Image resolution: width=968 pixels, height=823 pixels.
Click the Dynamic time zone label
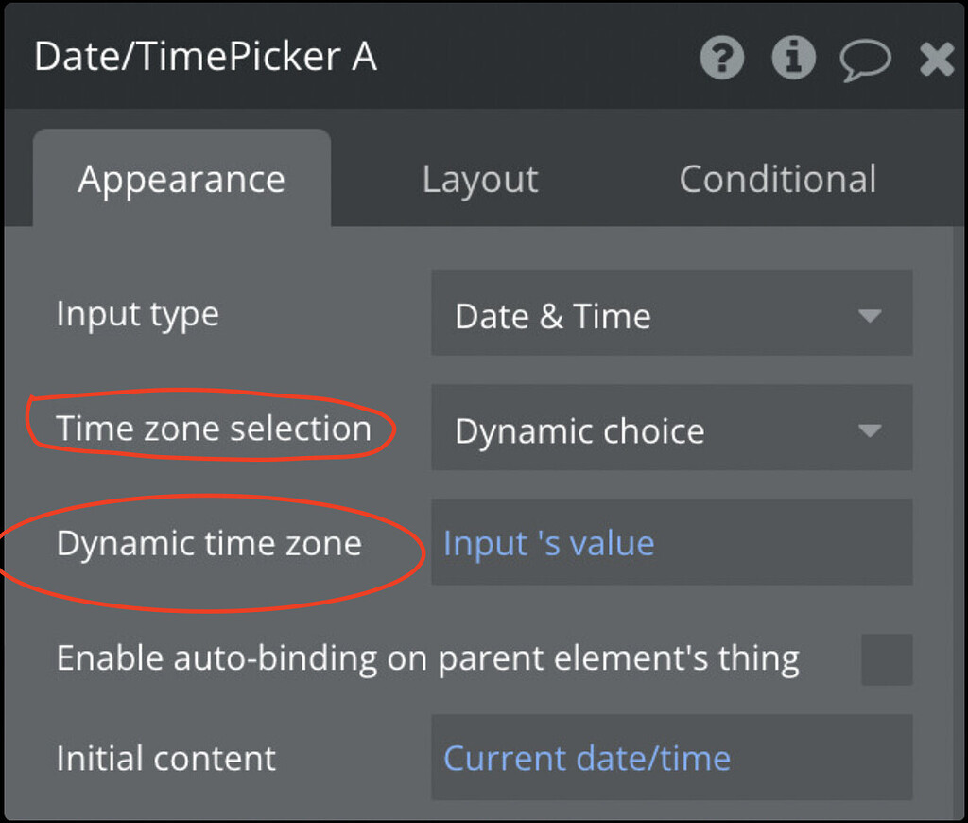pyautogui.click(x=210, y=543)
